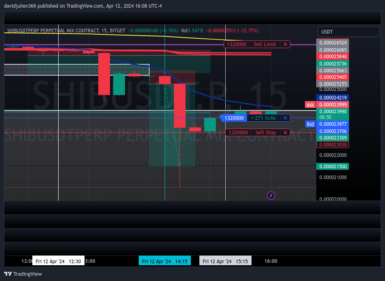Click the blue 0.000023706 position price label

pyautogui.click(x=333, y=131)
